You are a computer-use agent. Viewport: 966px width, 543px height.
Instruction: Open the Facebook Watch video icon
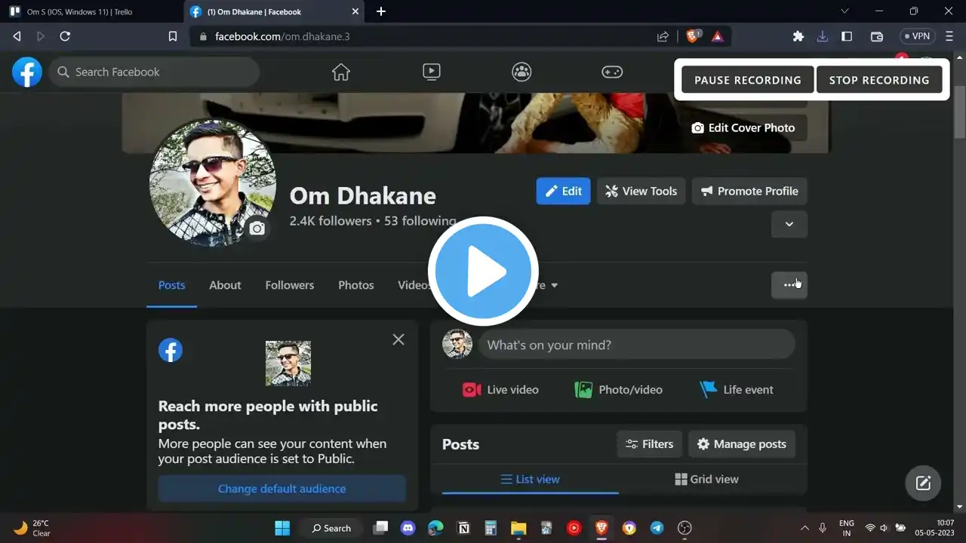point(431,72)
